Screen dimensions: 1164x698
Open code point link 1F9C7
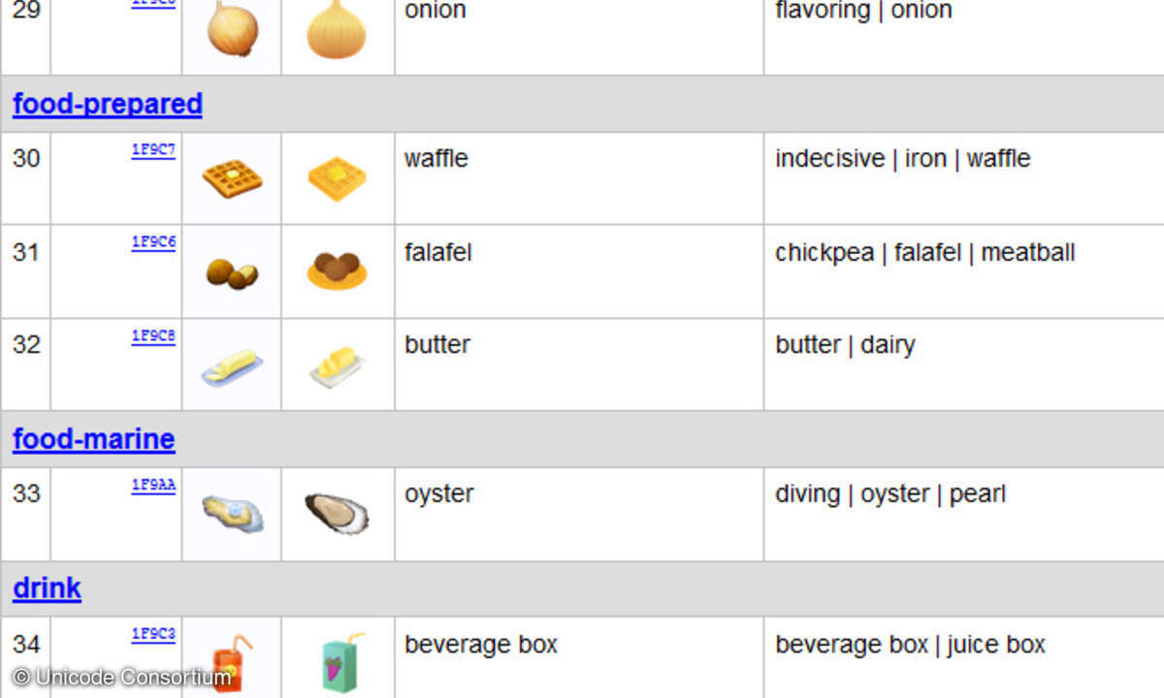point(153,150)
